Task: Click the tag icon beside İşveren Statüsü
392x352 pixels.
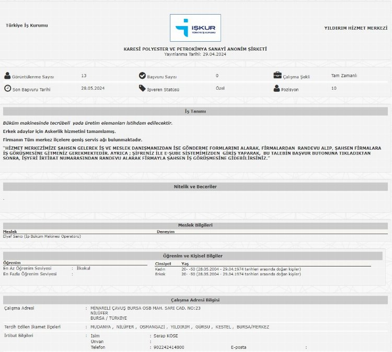Action: click(x=142, y=88)
